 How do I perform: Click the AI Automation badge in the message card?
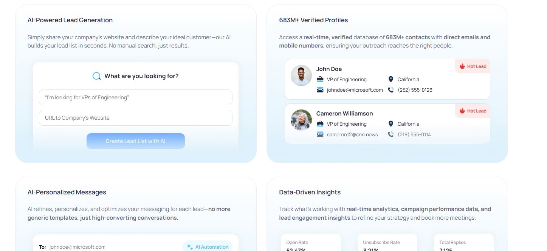pos(207,246)
